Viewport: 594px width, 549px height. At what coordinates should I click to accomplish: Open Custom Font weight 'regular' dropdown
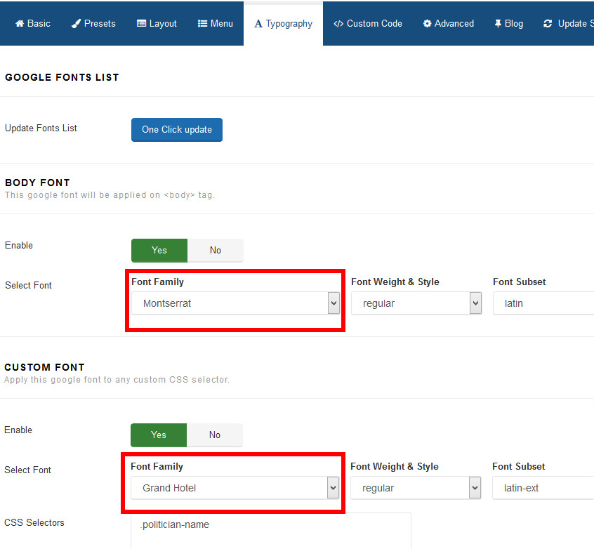(x=416, y=488)
